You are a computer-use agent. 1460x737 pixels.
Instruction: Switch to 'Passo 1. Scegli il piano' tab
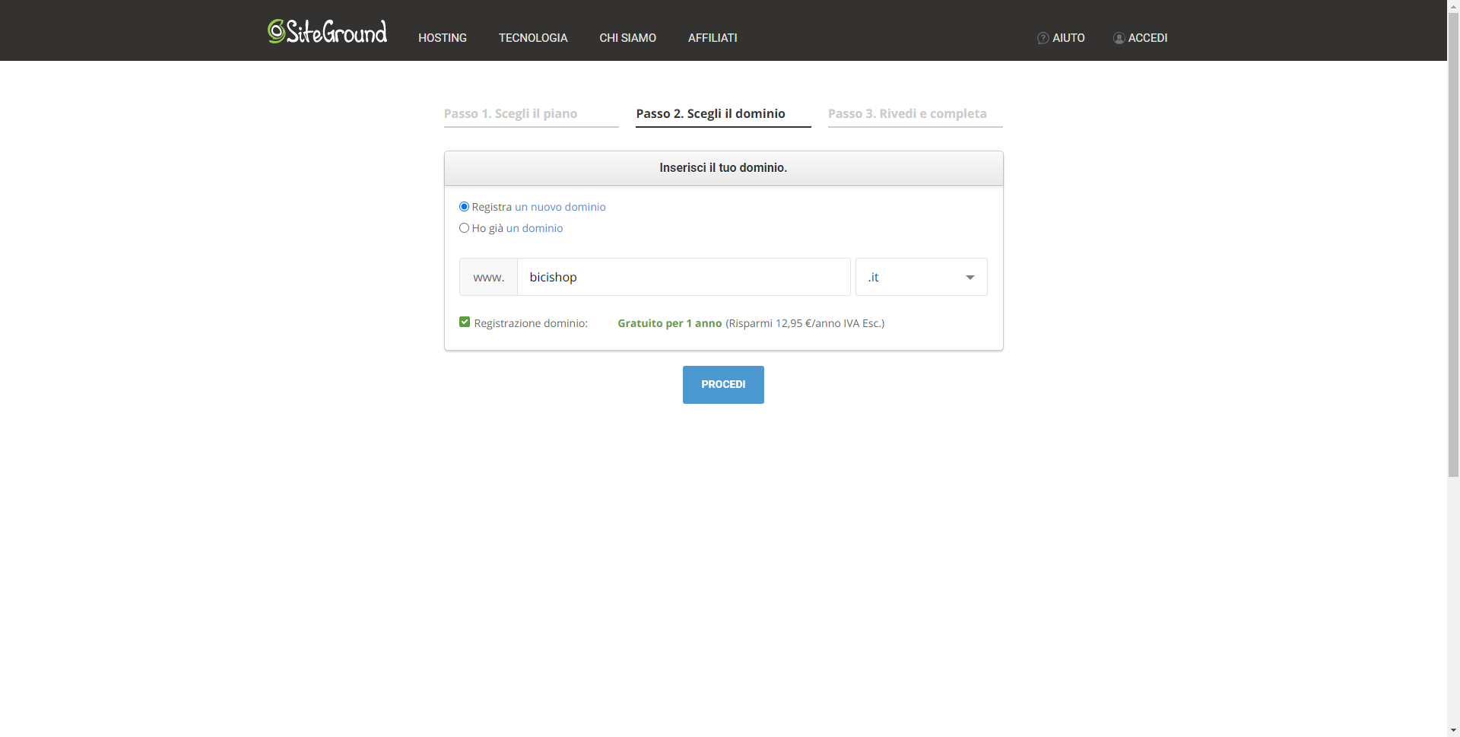pos(510,113)
